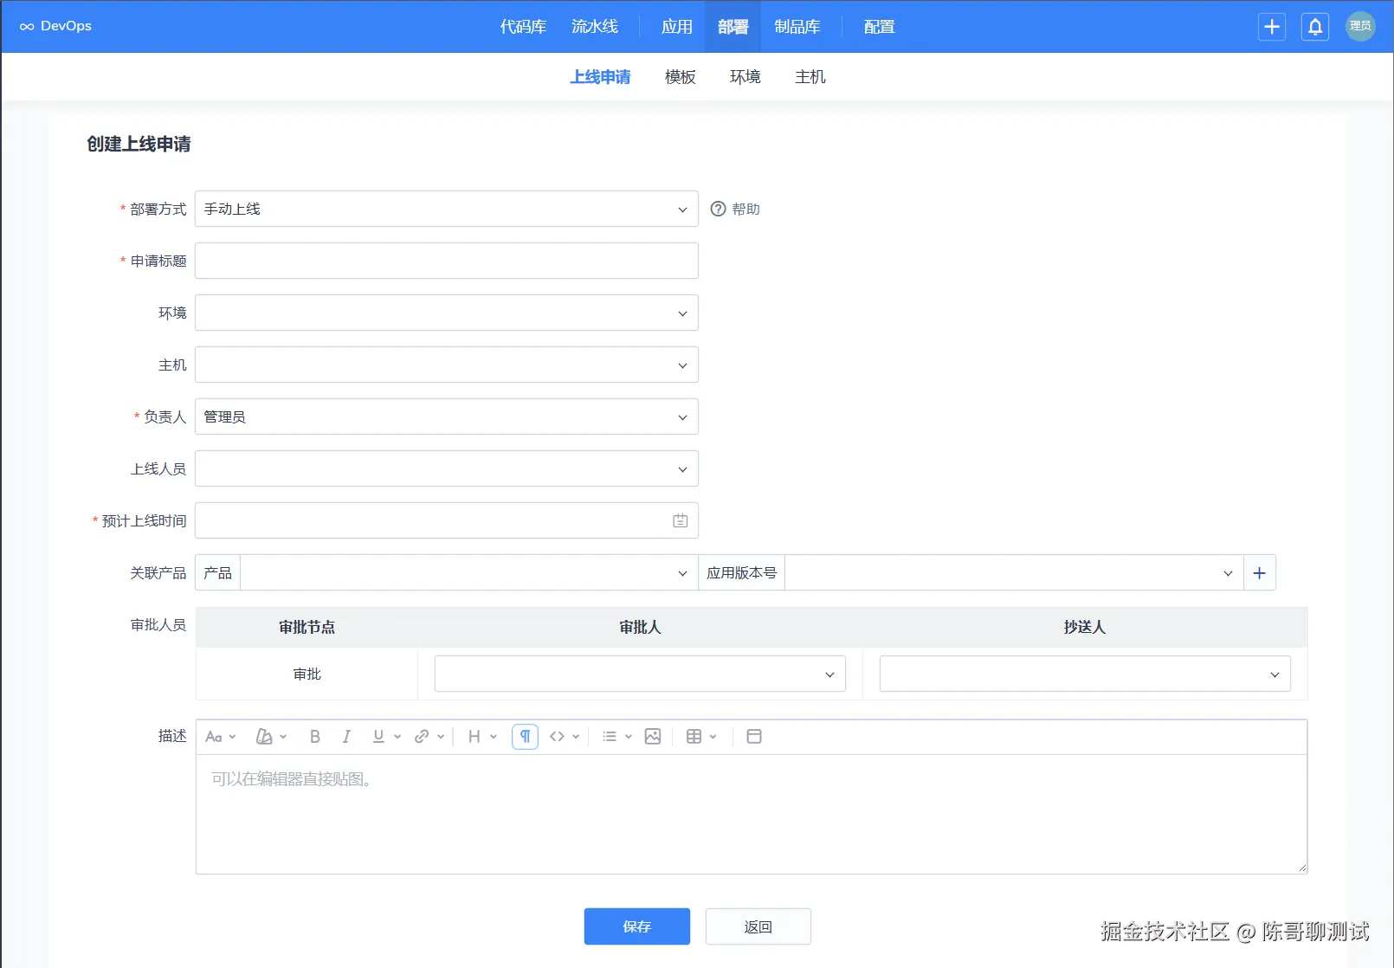Switch to the 主机 tab
This screenshot has height=968, width=1394.
(810, 77)
